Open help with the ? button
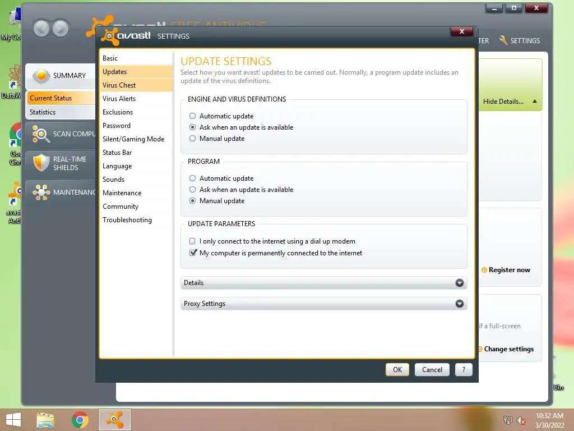 coord(464,370)
